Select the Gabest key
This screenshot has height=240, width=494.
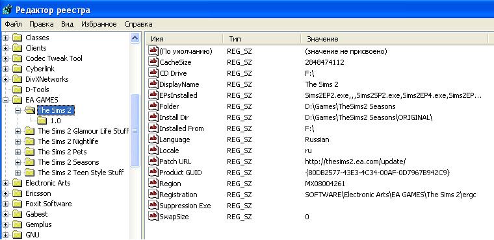36,214
